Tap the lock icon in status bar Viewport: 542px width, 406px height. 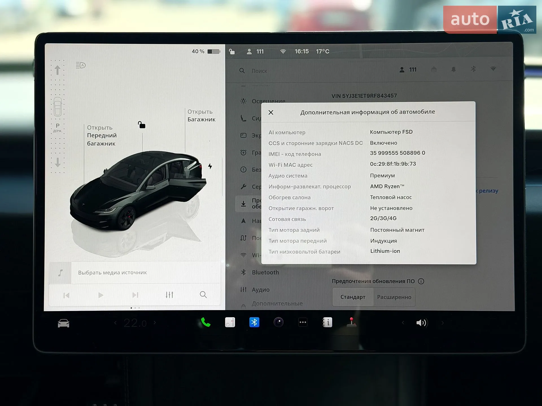232,51
